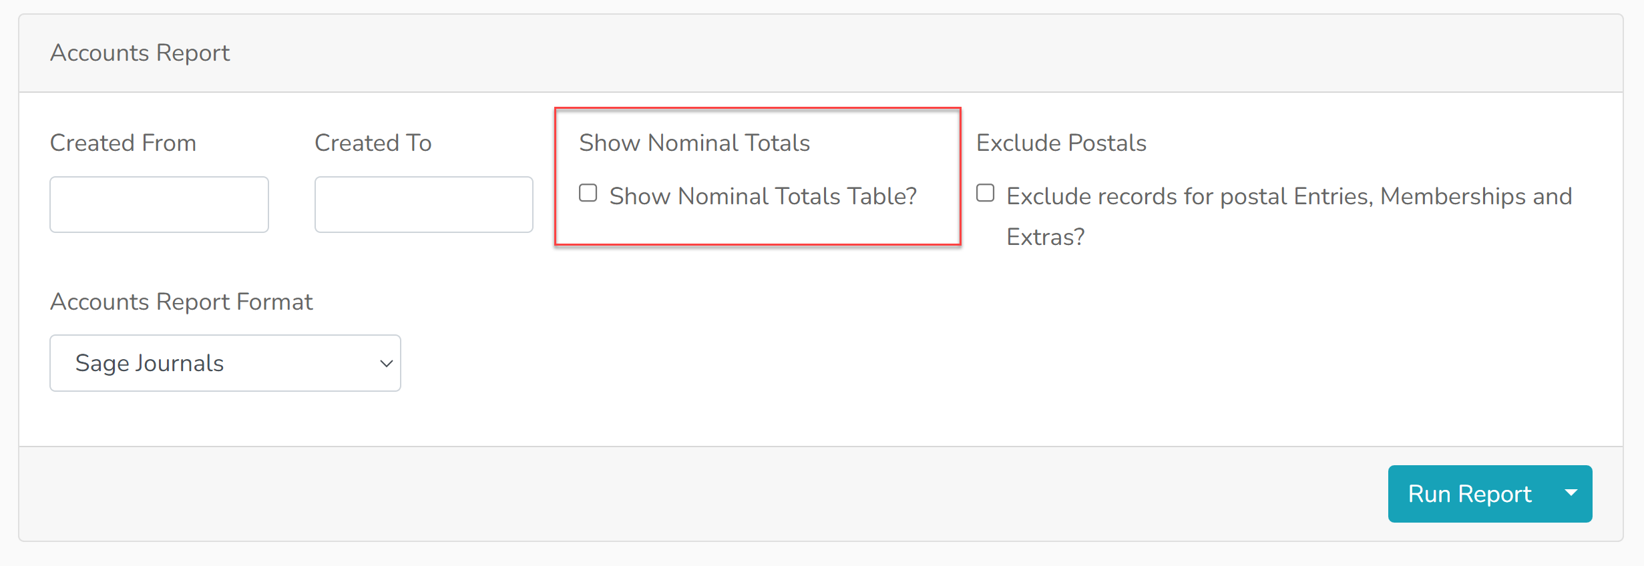Click the Created To date field
Image resolution: width=1644 pixels, height=566 pixels.
[x=423, y=204]
